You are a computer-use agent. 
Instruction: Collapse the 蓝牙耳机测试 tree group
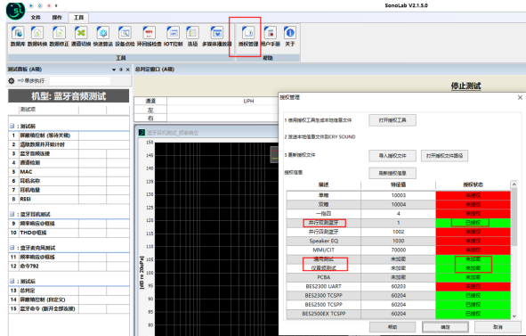[12, 214]
